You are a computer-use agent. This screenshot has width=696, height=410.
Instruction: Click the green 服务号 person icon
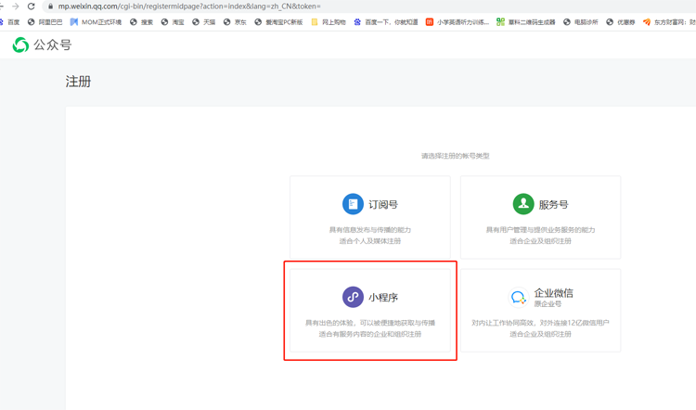[523, 204]
